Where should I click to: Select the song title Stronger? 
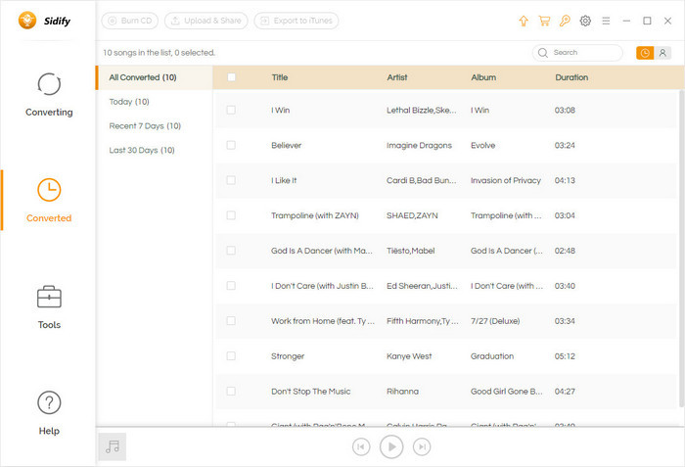click(288, 356)
